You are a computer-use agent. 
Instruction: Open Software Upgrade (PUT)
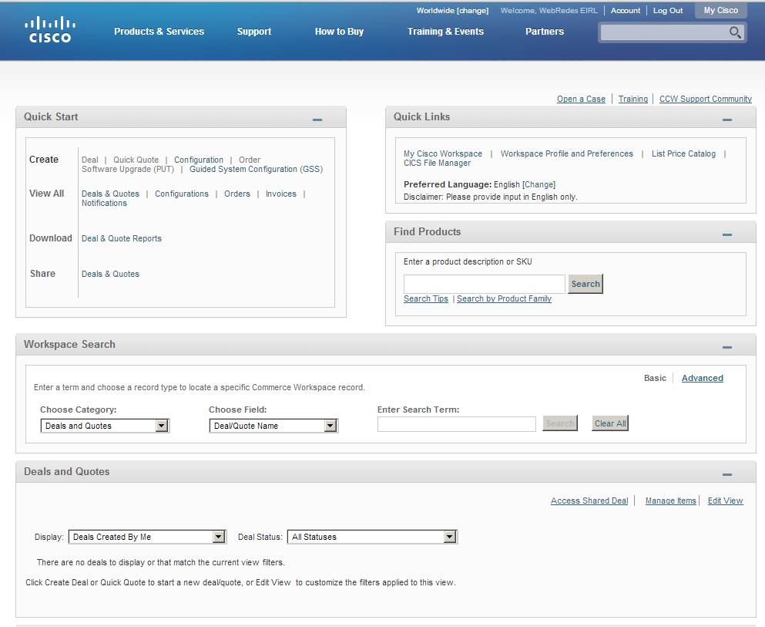(128, 169)
